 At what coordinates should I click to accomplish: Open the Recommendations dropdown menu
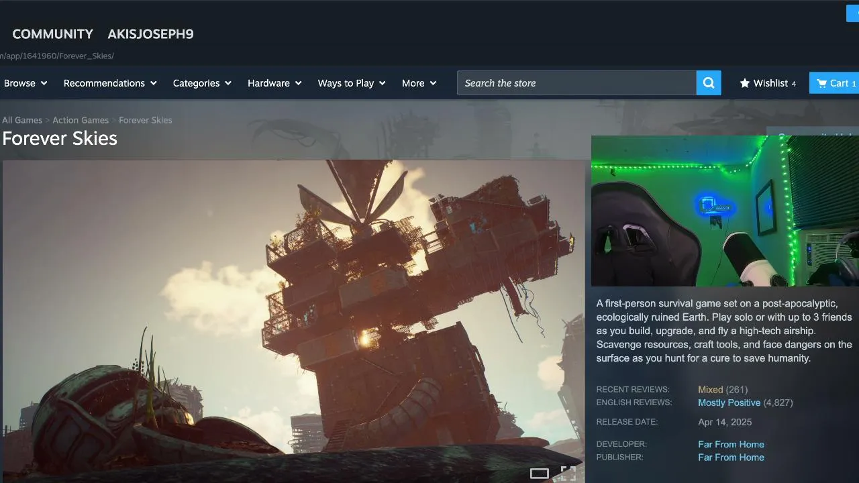tap(110, 83)
